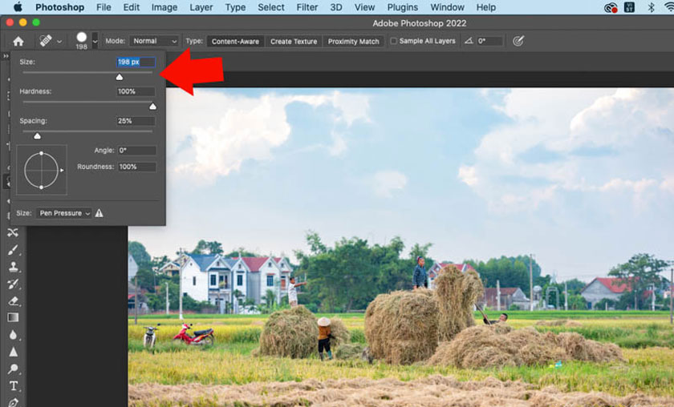Open the Filter menu
The width and height of the screenshot is (674, 407).
pyautogui.click(x=307, y=7)
